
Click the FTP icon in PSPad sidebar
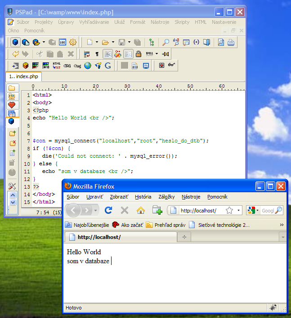[12, 96]
